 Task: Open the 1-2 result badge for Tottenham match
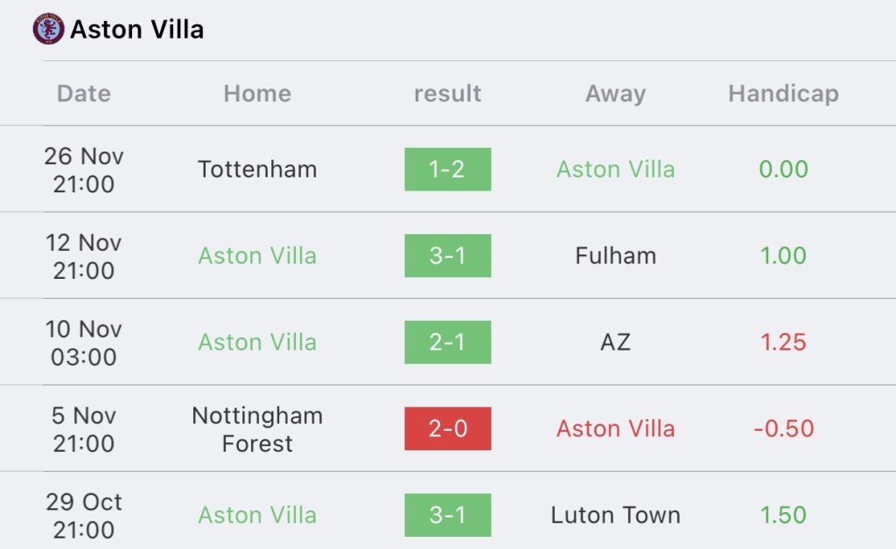click(x=447, y=170)
